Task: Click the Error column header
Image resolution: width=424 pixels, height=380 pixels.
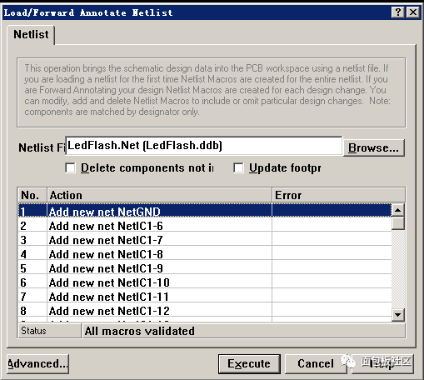Action: (x=338, y=195)
